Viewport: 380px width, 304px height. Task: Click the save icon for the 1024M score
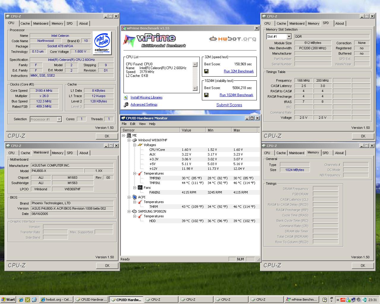206,95
